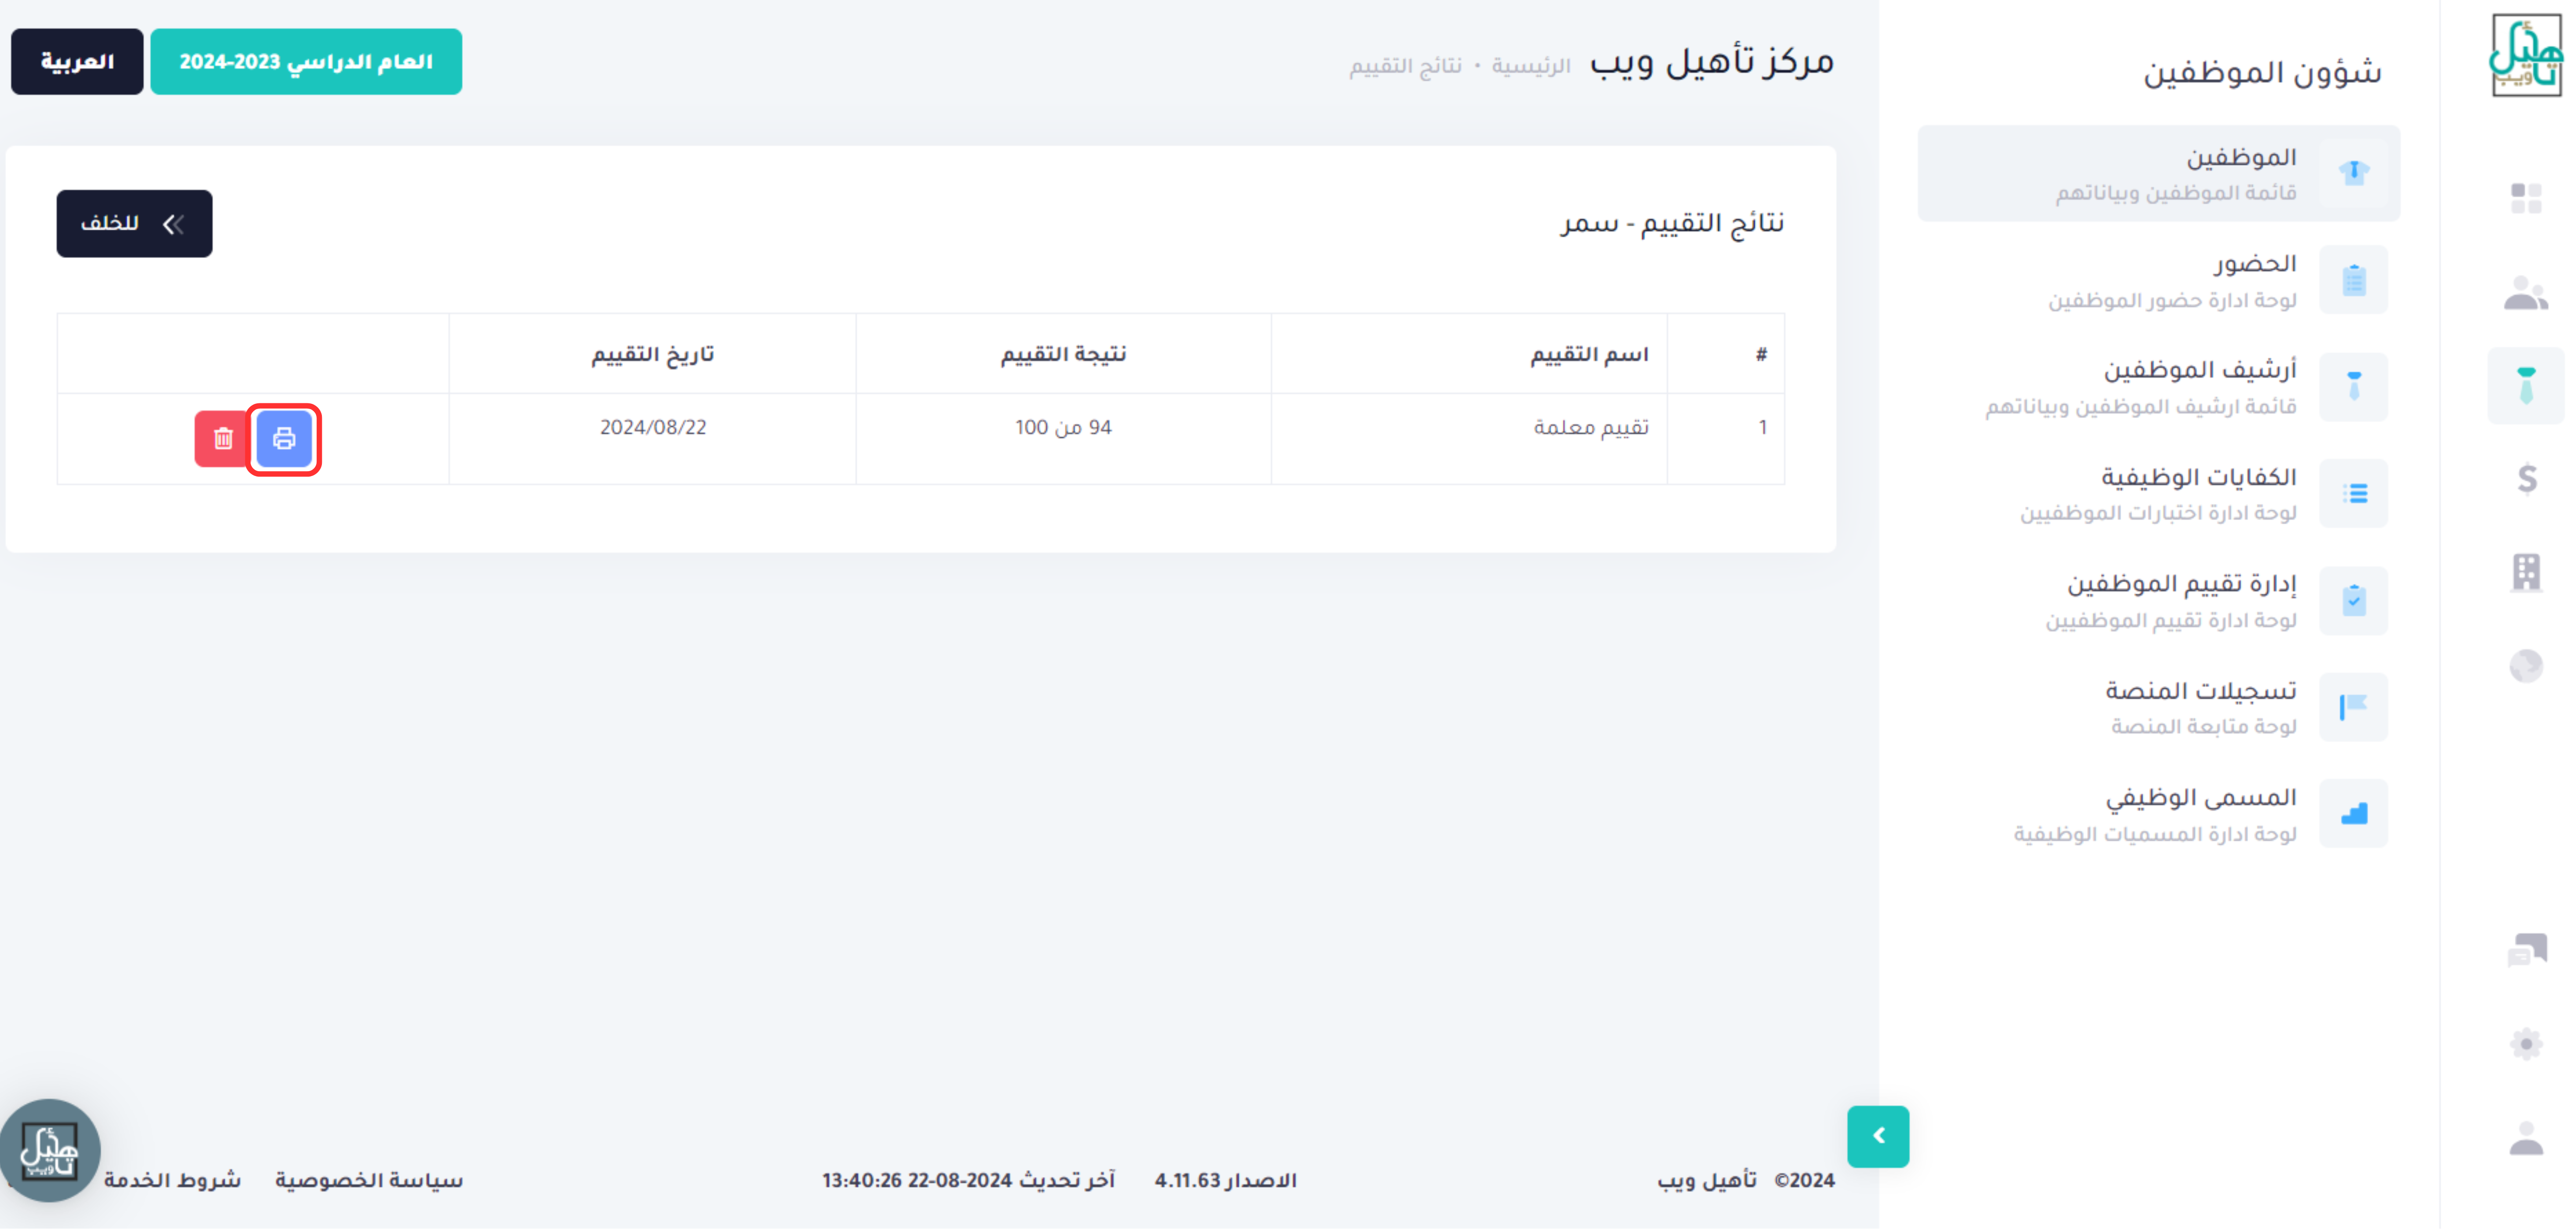
Task: Open the finance dollar icon in sidebar
Action: point(2527,479)
